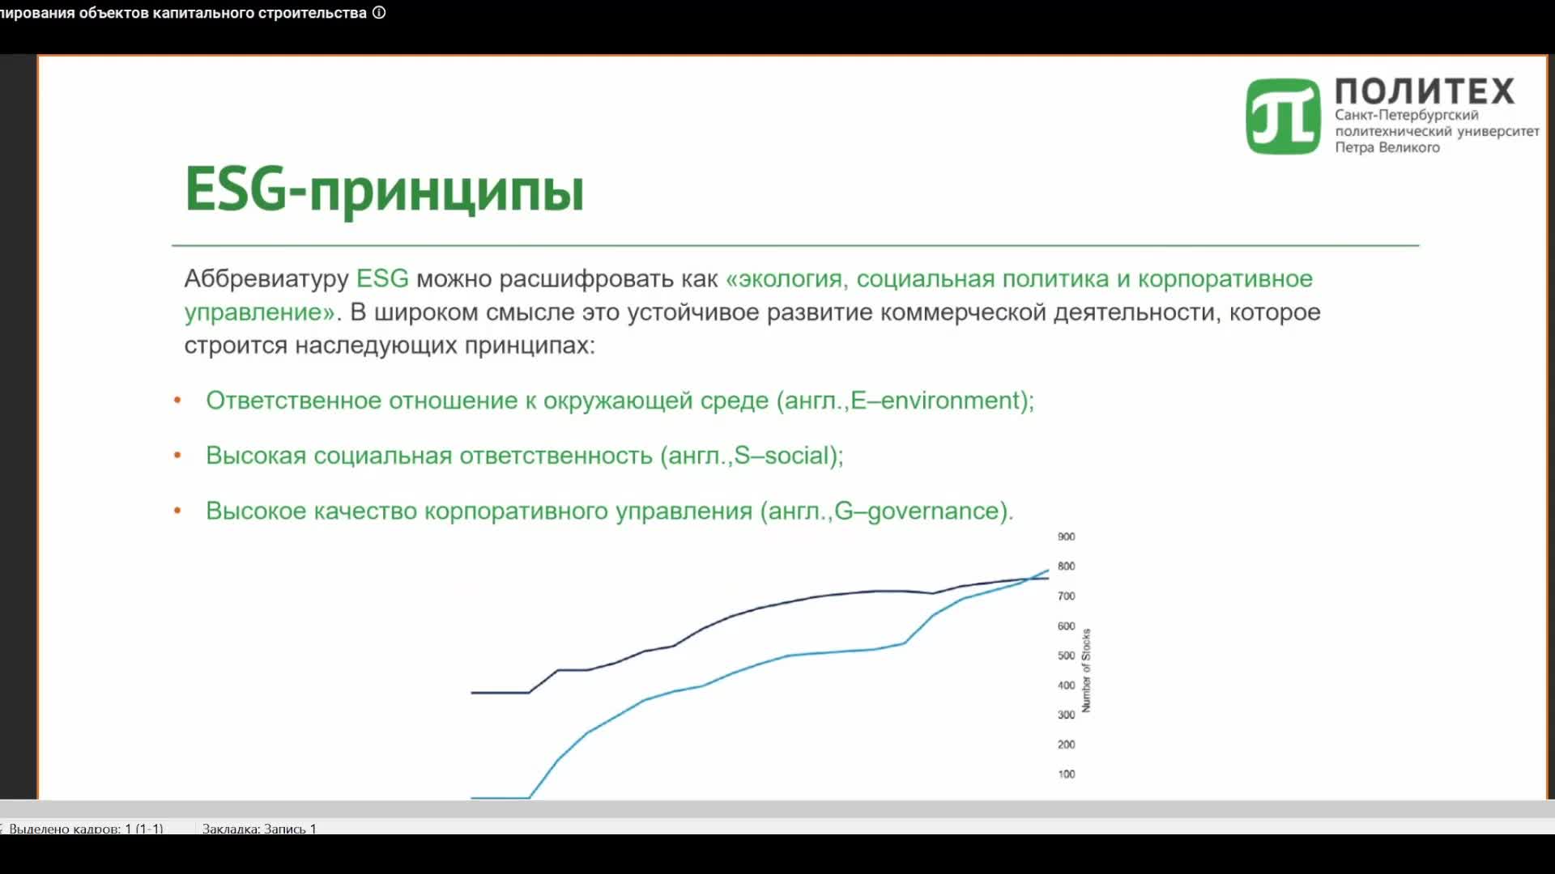Click the info icon beside the video title
This screenshot has height=874, width=1555.
[379, 13]
